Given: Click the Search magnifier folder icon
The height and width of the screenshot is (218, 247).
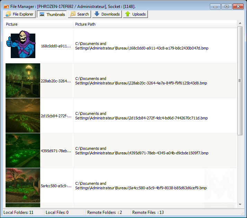Looking at the screenshot, I should pyautogui.click(x=73, y=14).
